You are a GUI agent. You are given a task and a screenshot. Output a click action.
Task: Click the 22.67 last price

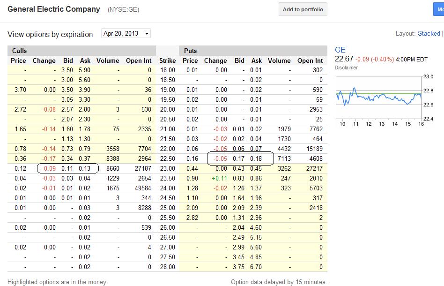pos(344,59)
